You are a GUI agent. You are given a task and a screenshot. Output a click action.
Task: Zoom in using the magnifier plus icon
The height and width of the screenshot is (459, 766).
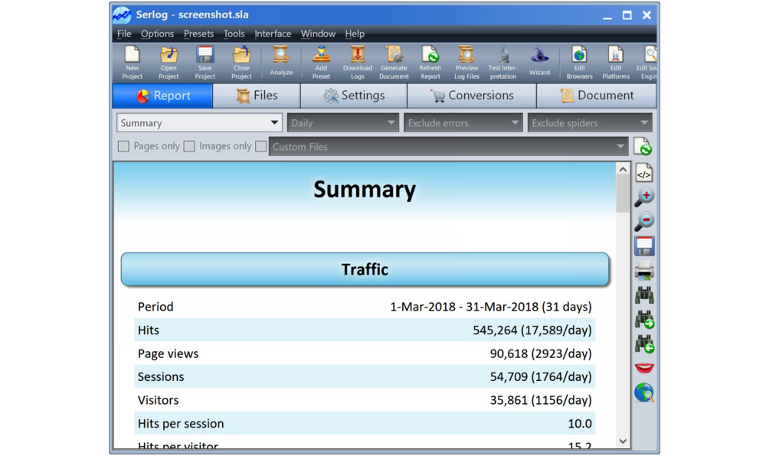pyautogui.click(x=644, y=197)
